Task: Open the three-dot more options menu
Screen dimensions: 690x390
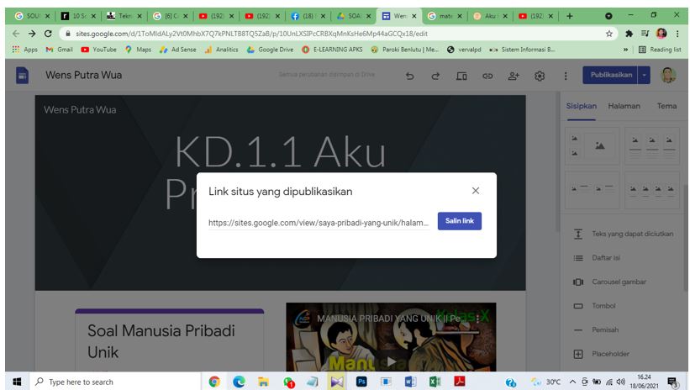Action: click(566, 76)
